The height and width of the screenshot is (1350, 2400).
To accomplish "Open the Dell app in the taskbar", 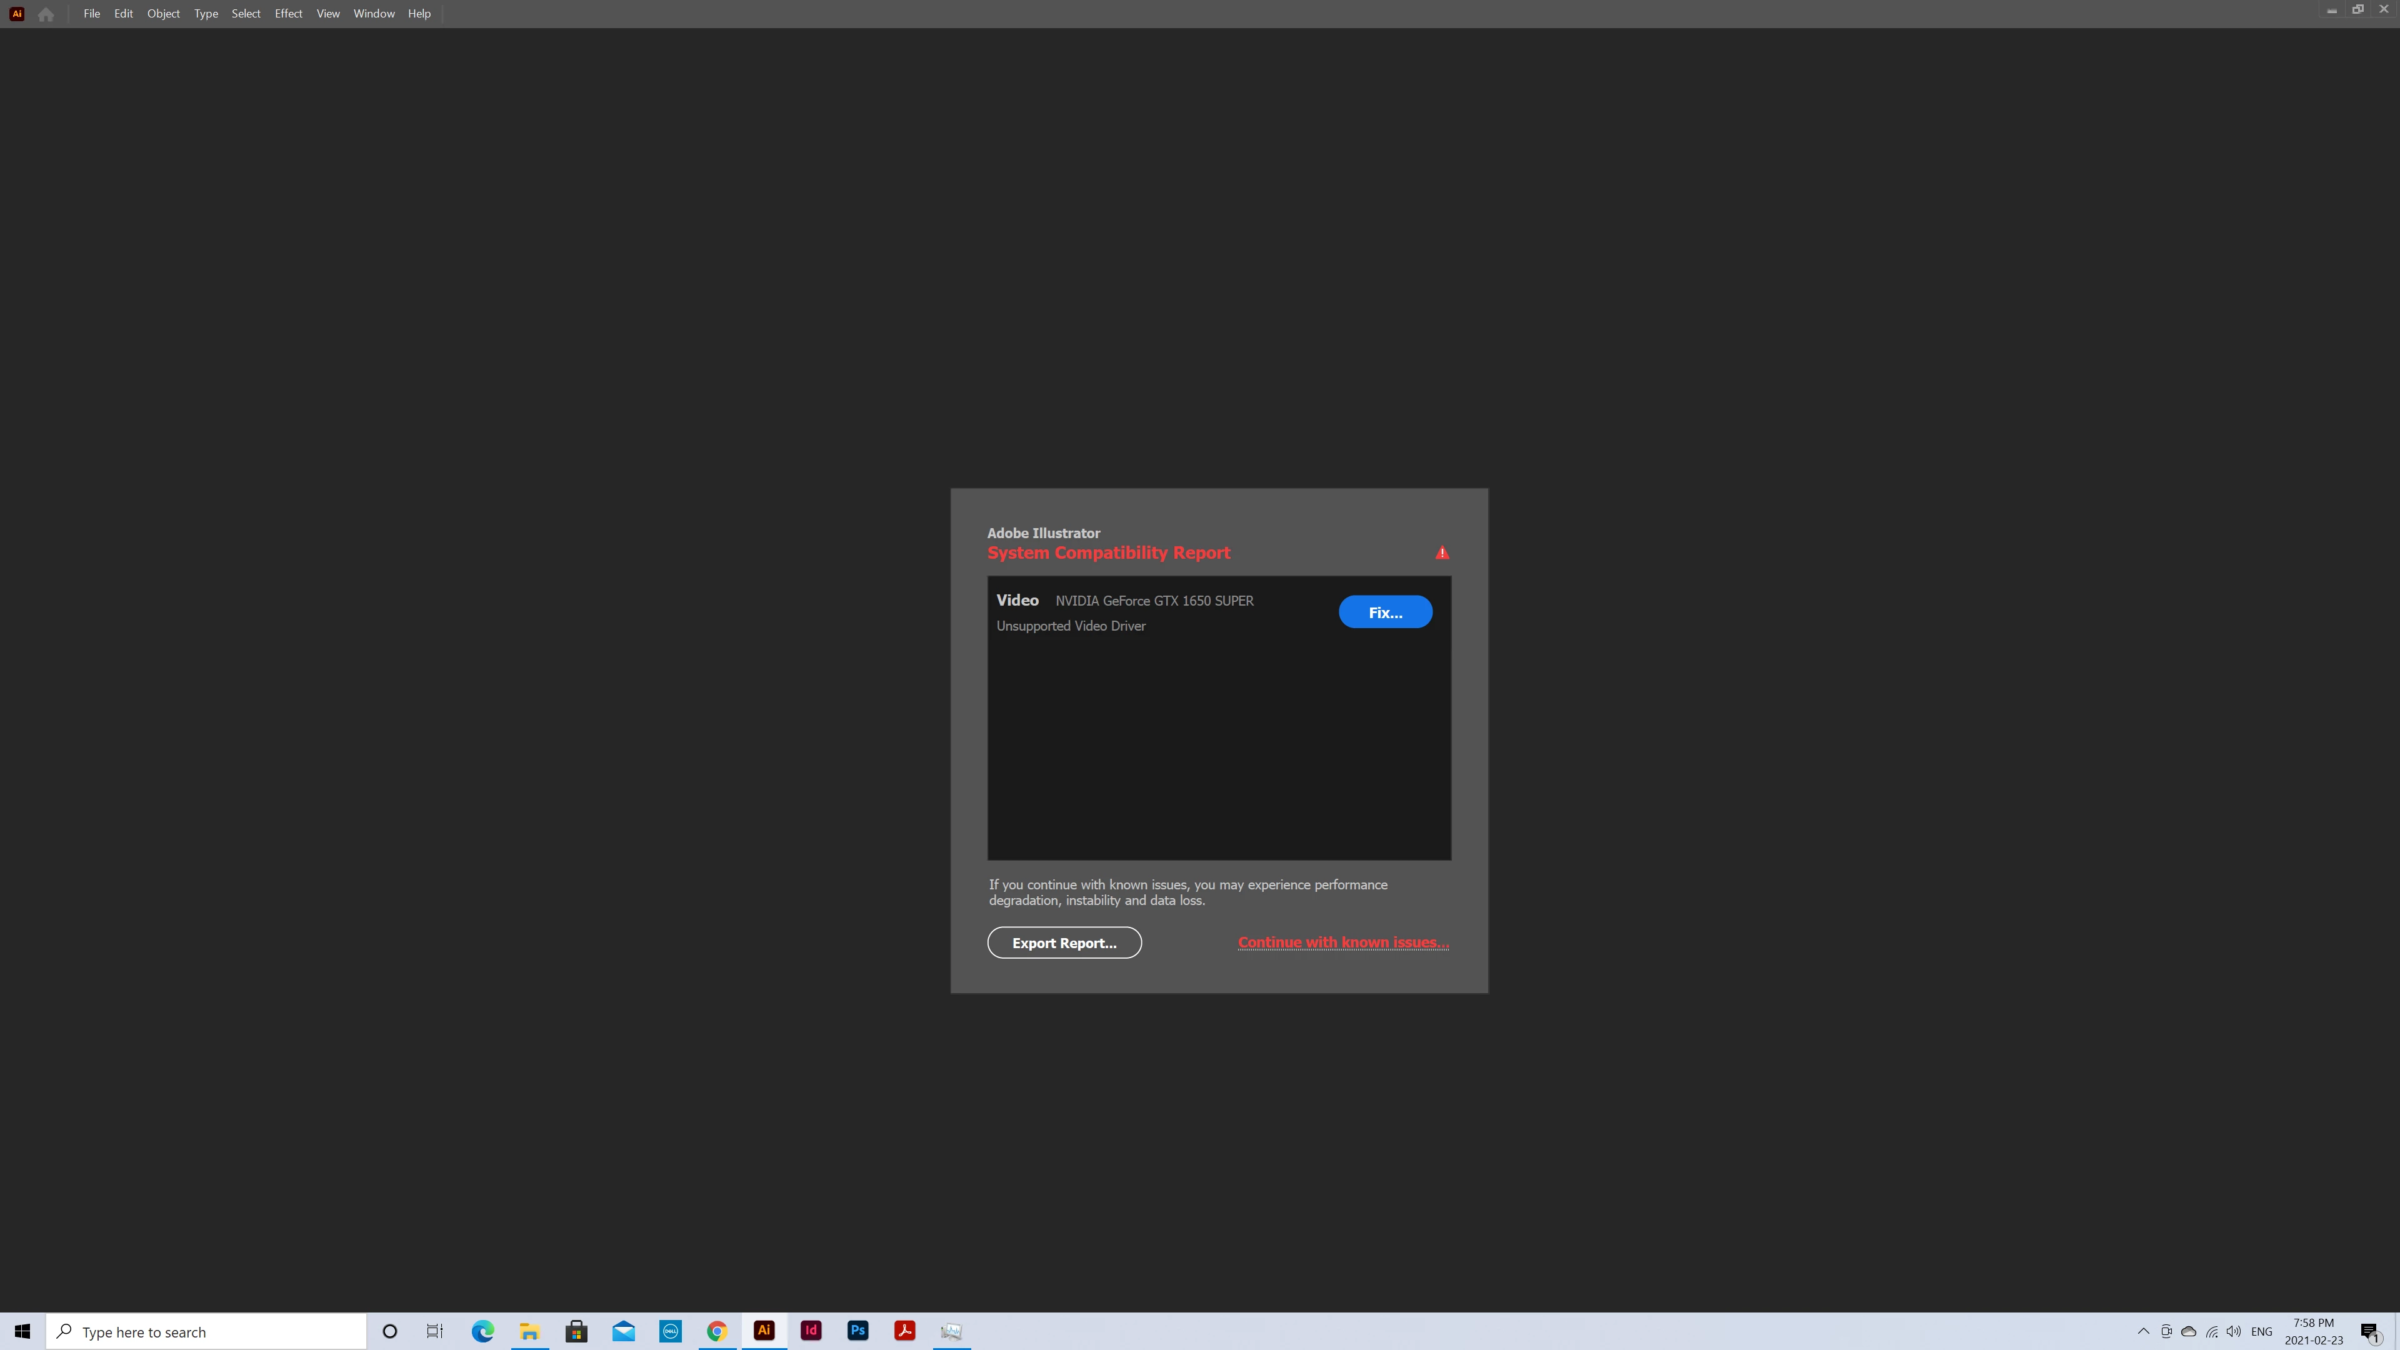I will coord(670,1331).
